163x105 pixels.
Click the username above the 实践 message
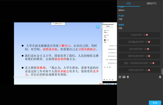pyautogui.click(x=121, y=25)
